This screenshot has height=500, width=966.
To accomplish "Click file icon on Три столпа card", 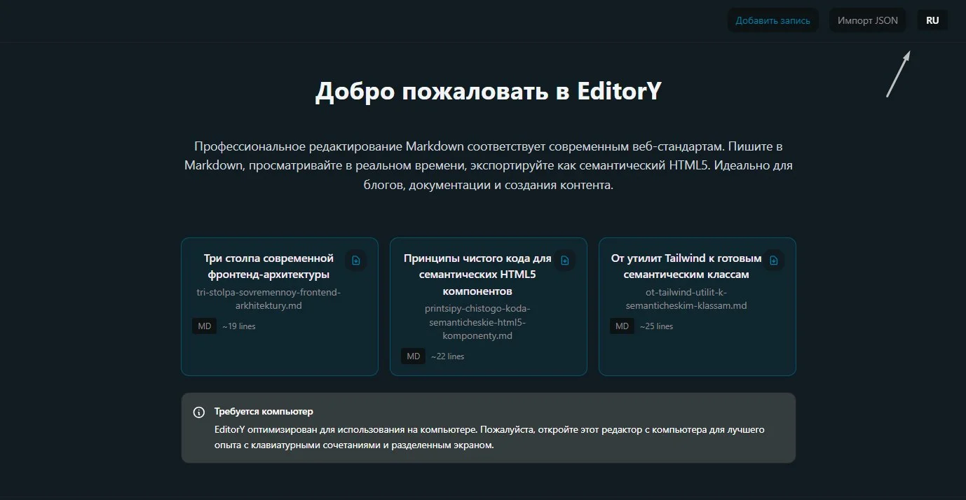I will coord(356,260).
